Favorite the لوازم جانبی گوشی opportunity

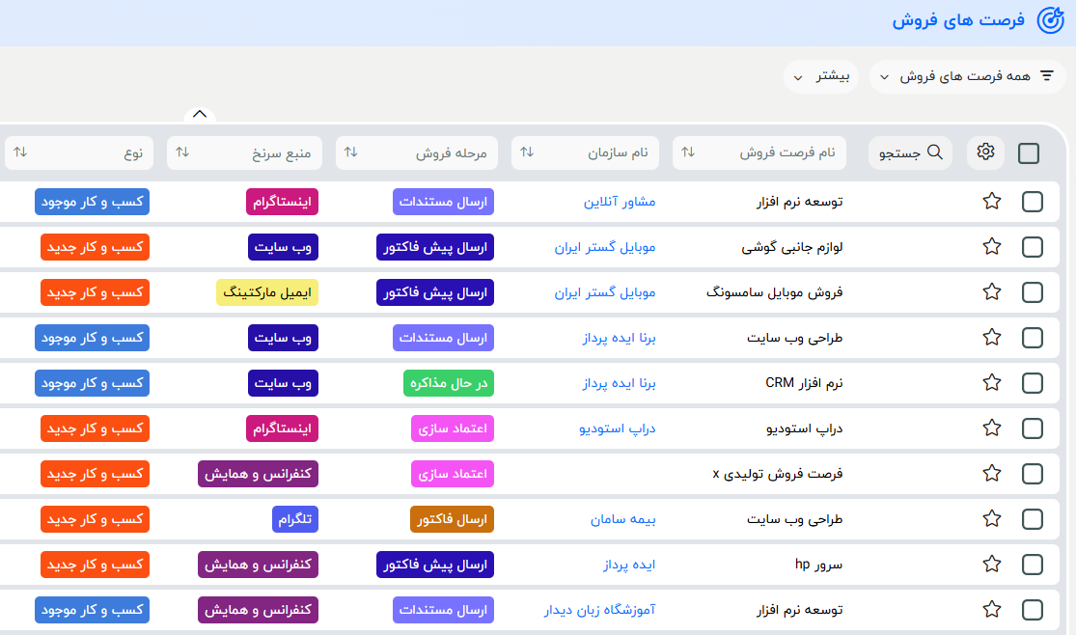992,247
